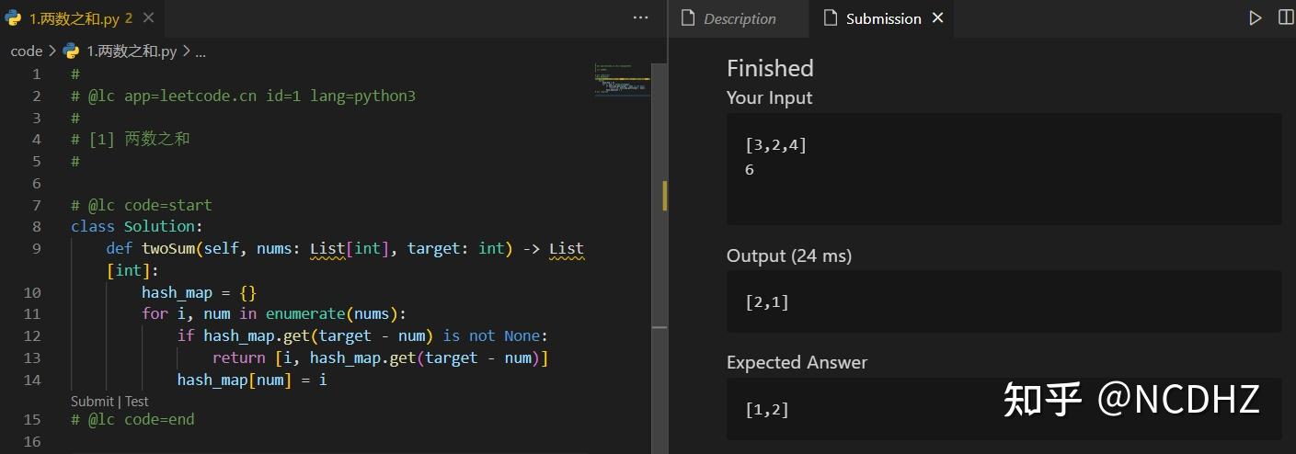Expand the trailing "..." breadcrumb symbol list
The height and width of the screenshot is (454, 1296).
pyautogui.click(x=201, y=51)
